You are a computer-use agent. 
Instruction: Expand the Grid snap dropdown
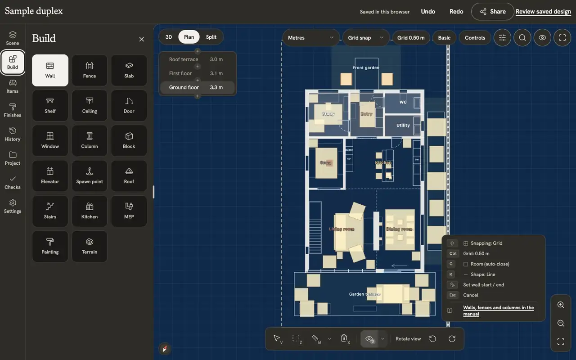[x=365, y=38]
